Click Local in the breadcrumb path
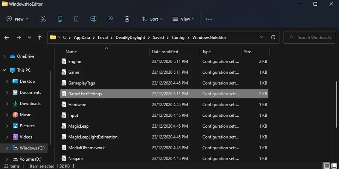339x169 pixels. (x=103, y=38)
